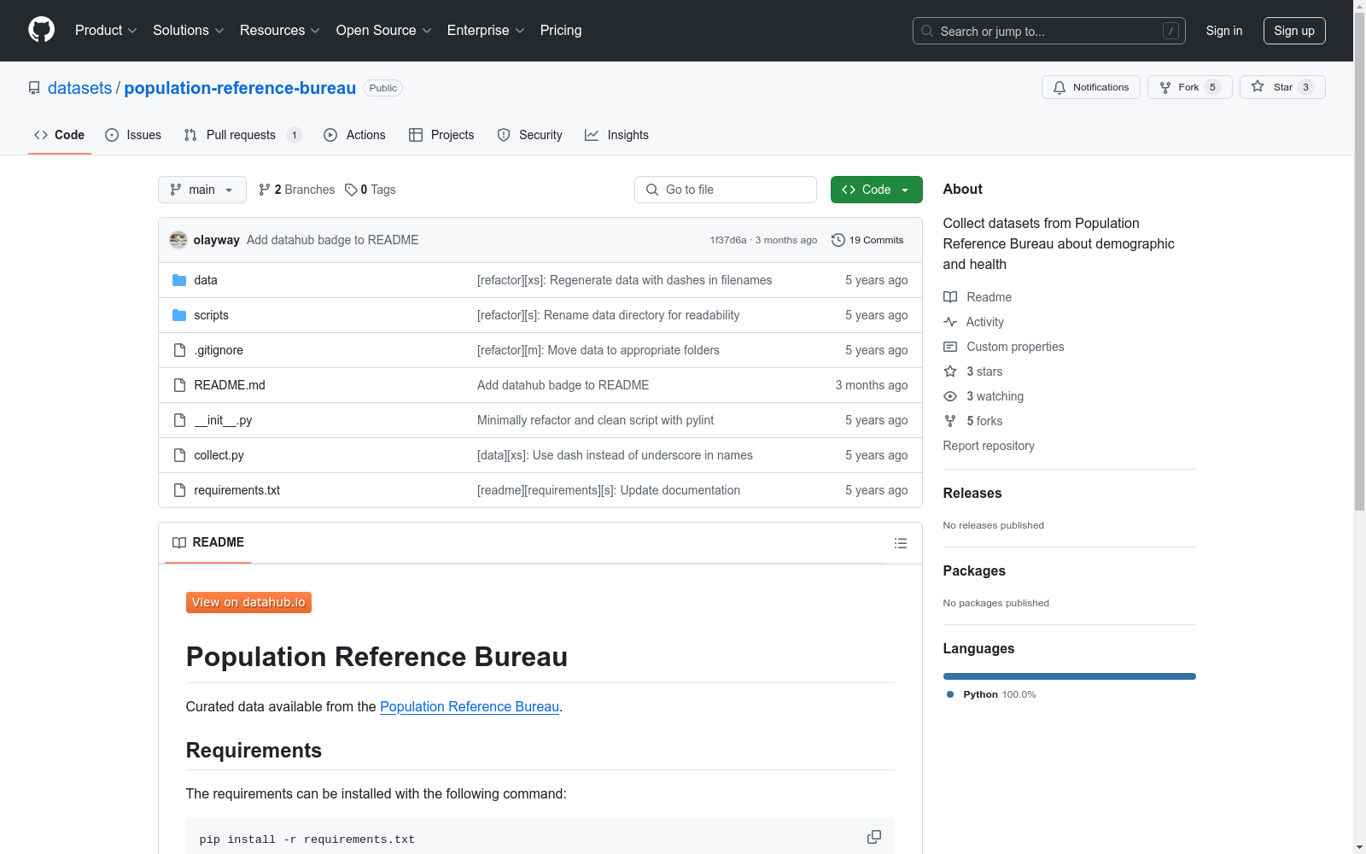The width and height of the screenshot is (1366, 854).
Task: Click the GitHub logo icon
Action: coord(41,30)
